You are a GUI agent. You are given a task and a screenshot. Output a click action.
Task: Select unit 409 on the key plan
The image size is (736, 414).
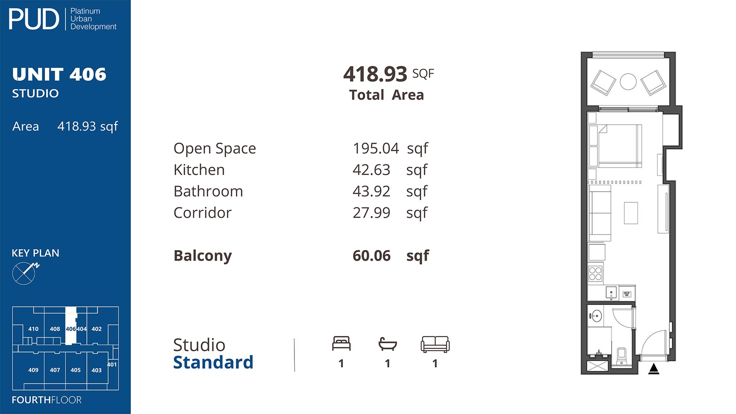click(x=33, y=370)
